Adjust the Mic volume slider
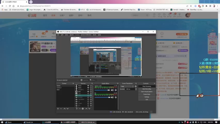220x124 pixels. [x=103, y=97]
